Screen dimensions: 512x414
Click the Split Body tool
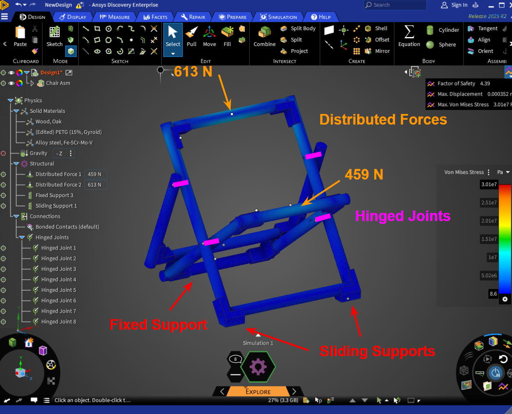[298, 28]
